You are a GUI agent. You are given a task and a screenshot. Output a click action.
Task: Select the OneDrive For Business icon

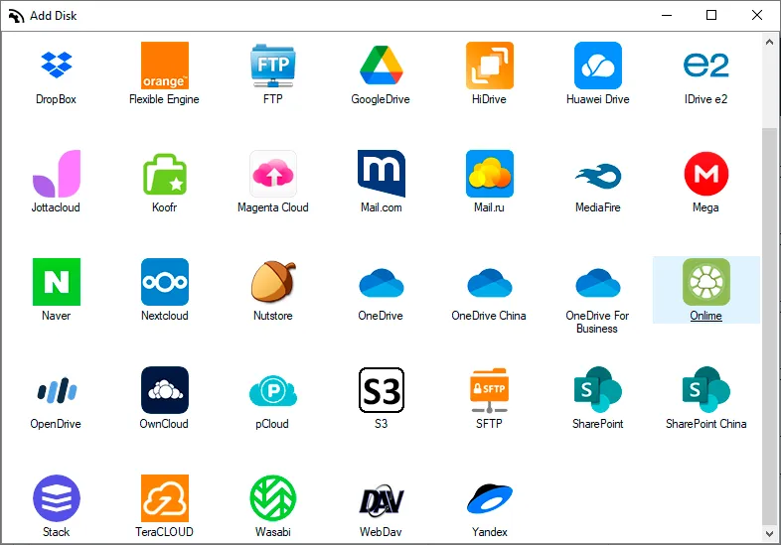coord(598,283)
